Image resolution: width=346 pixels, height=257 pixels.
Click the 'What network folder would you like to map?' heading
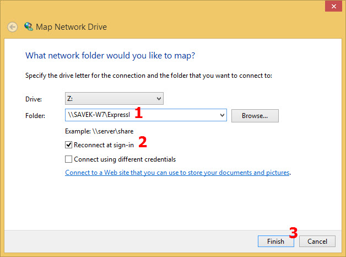110,56
